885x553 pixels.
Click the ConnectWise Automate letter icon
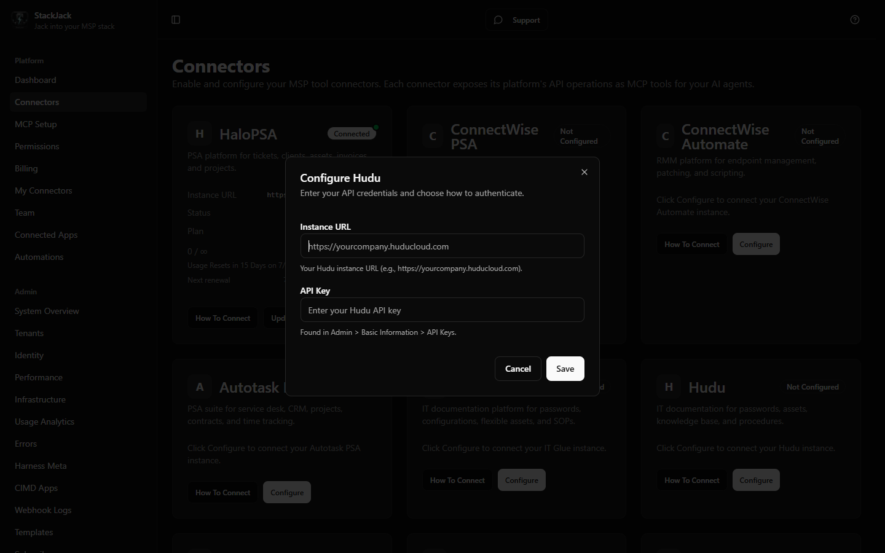pyautogui.click(x=666, y=136)
